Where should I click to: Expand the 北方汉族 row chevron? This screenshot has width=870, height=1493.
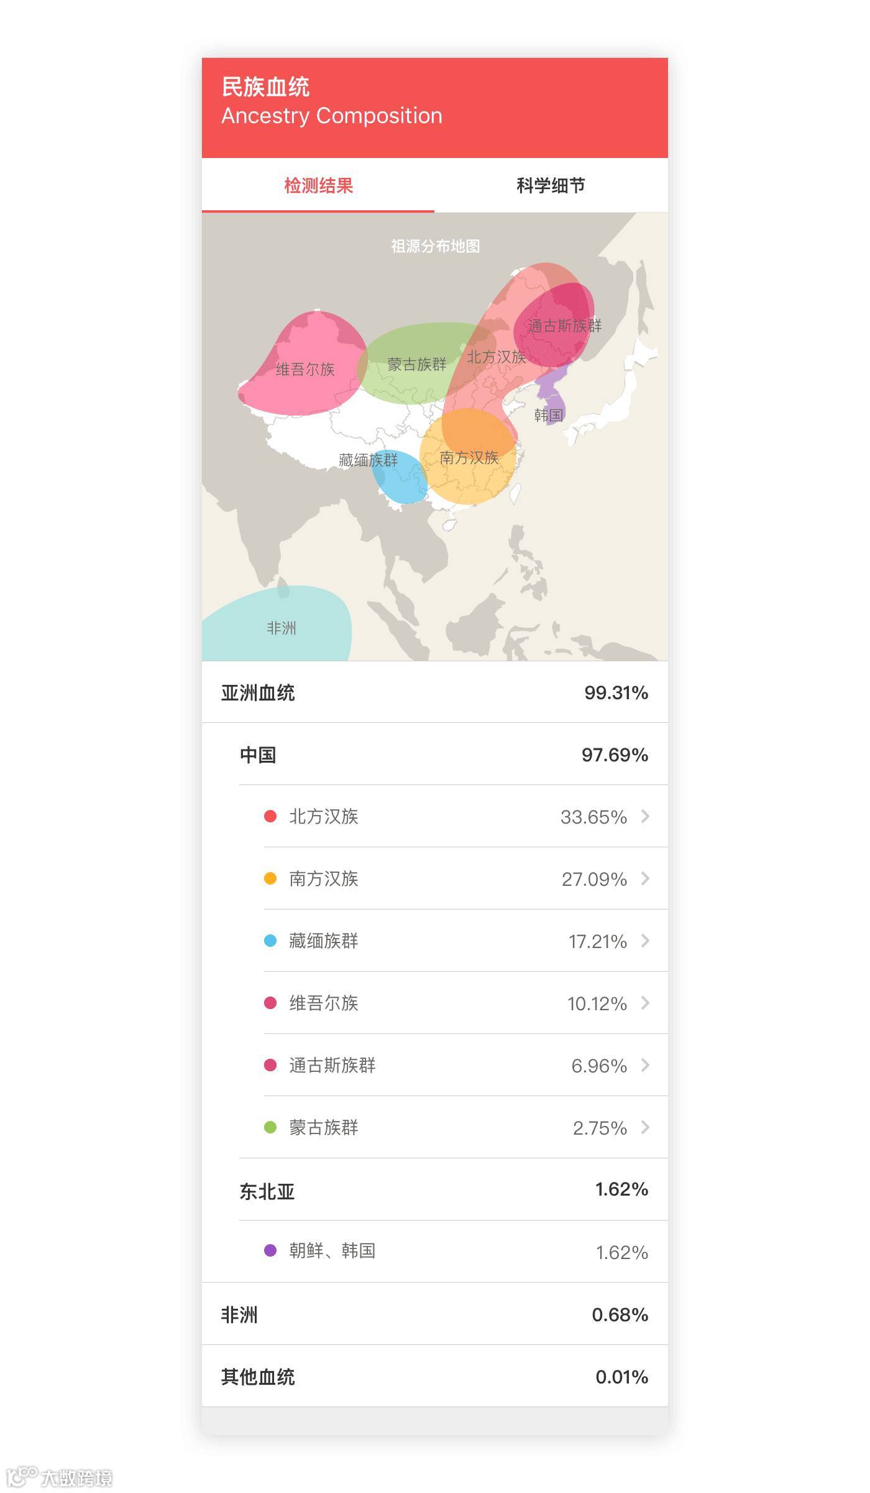pyautogui.click(x=645, y=816)
